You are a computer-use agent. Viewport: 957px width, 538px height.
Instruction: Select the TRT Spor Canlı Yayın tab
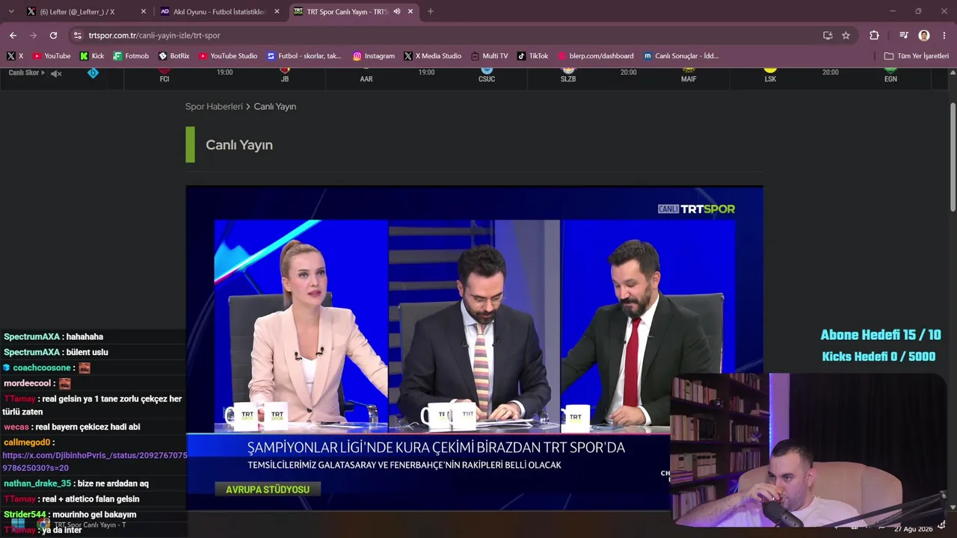pos(353,11)
